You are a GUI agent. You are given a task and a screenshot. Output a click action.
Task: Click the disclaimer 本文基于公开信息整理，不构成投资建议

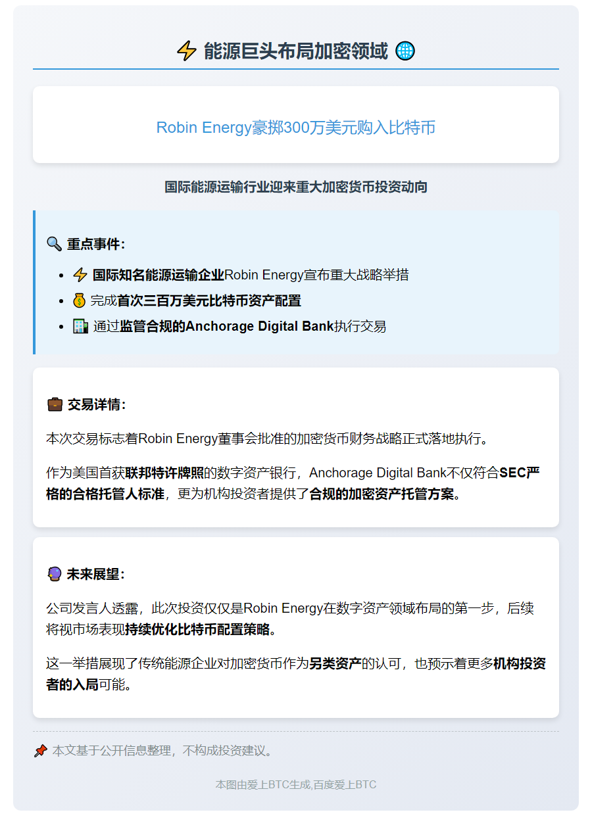click(x=162, y=750)
